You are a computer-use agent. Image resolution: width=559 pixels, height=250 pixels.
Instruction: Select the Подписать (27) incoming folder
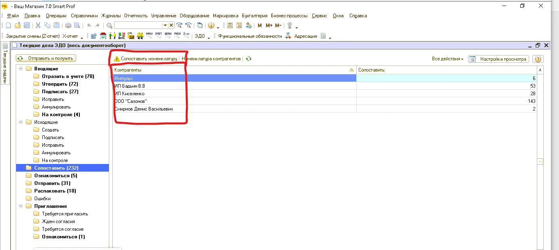coord(60,92)
